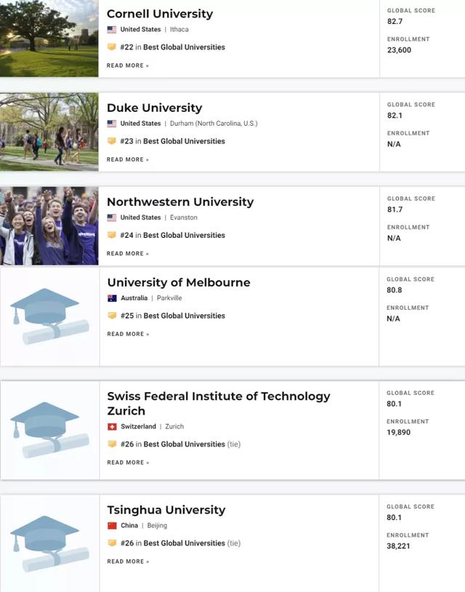Viewport: 465px width, 592px height.
Task: Click the Switzerland flag icon
Action: pyautogui.click(x=112, y=427)
